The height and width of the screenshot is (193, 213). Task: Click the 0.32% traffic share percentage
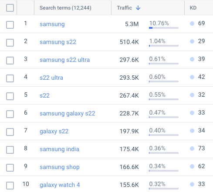(x=157, y=184)
